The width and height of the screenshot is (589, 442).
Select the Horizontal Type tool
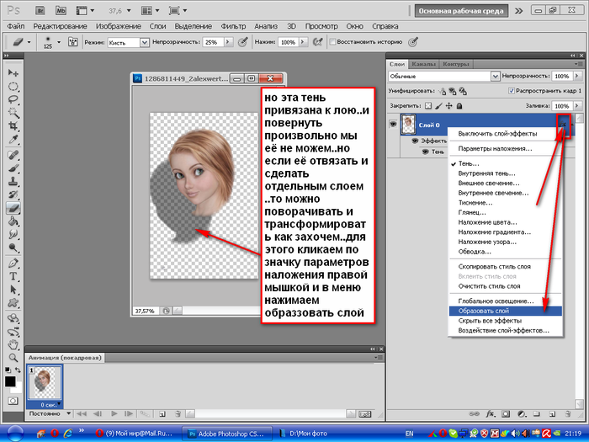pyautogui.click(x=13, y=275)
